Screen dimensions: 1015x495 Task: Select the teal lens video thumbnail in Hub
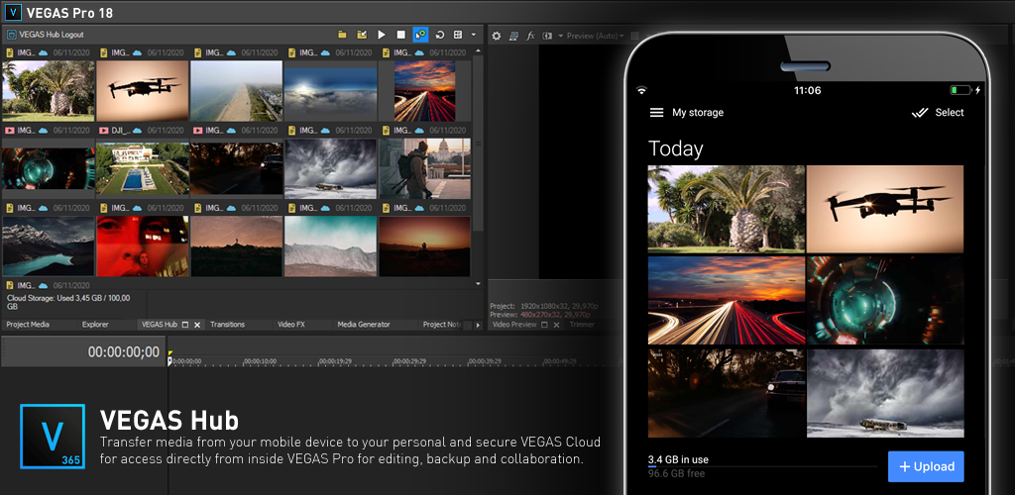coord(49,168)
